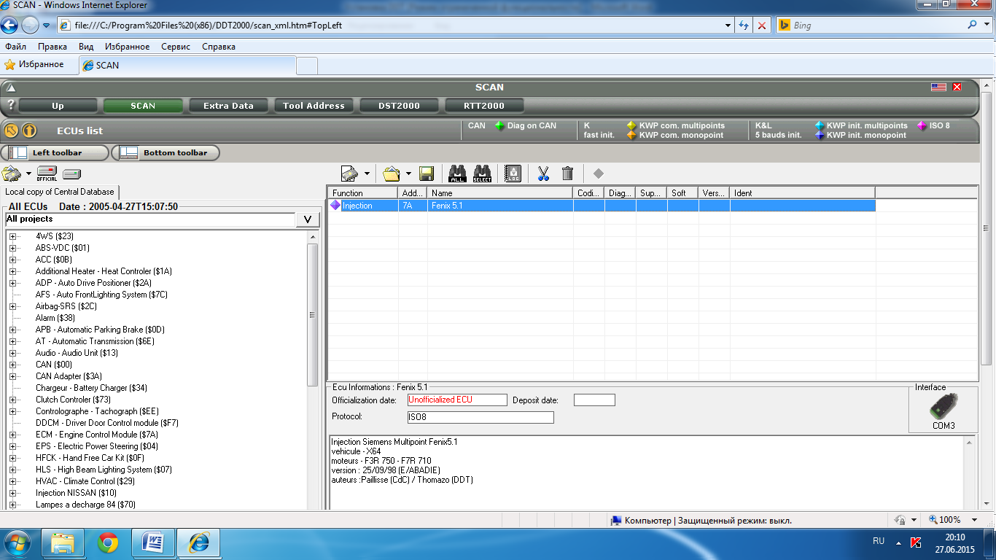Open Windows Explorer from the taskbar
Screen dimensions: 996x560
[x=63, y=542]
